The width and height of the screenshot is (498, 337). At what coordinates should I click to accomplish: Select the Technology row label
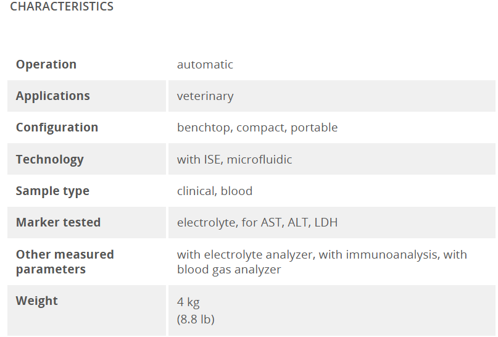point(50,159)
